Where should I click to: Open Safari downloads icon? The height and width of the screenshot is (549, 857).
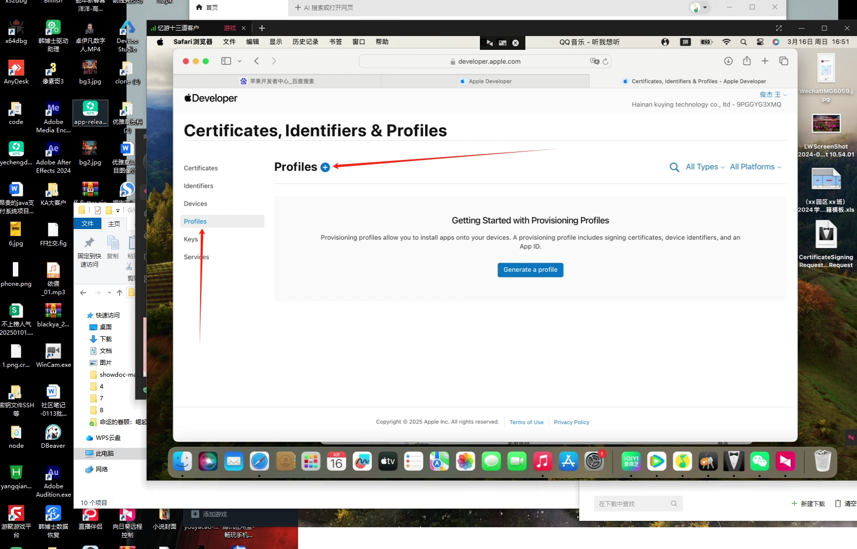[x=728, y=61]
